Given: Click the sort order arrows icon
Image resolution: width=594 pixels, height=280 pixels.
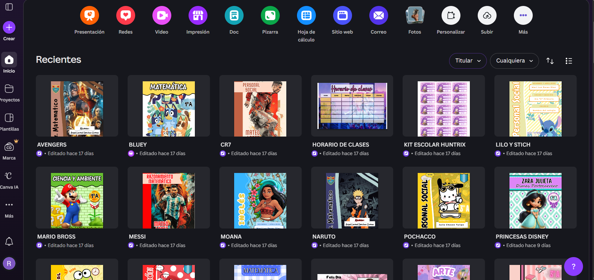Looking at the screenshot, I should pyautogui.click(x=550, y=61).
